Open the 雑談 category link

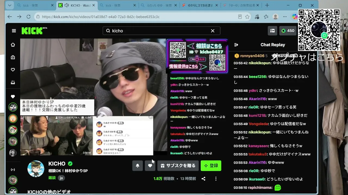pyautogui.click(x=52, y=178)
